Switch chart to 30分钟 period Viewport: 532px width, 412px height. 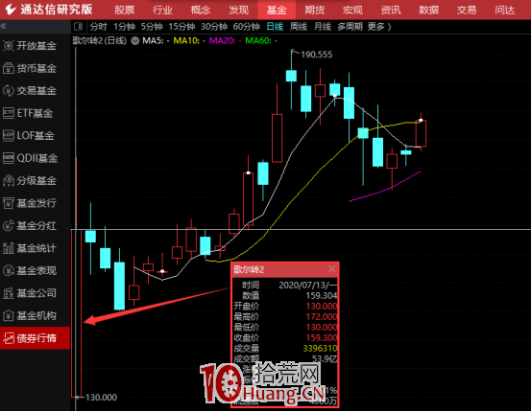(x=214, y=27)
